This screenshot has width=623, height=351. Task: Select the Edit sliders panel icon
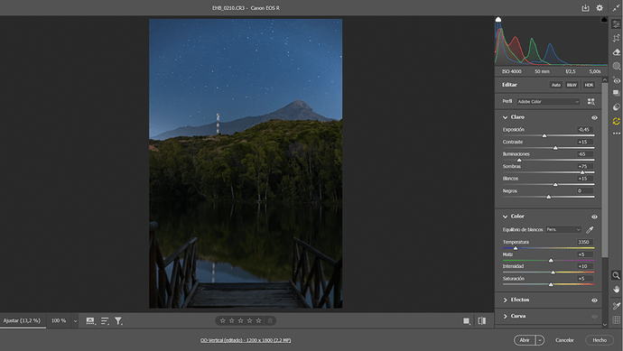[617, 24]
